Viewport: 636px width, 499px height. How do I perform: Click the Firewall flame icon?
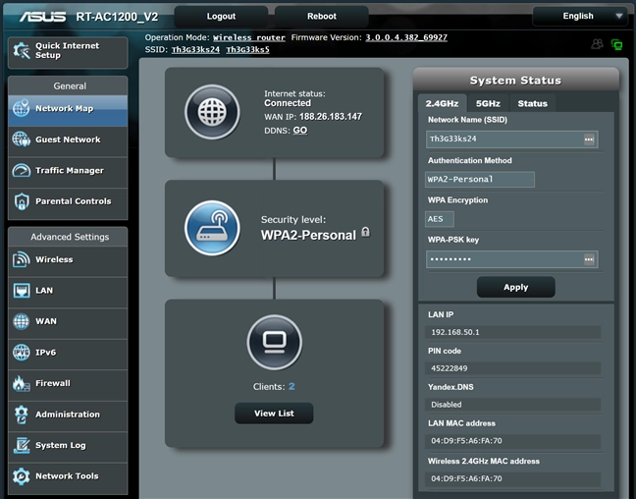click(x=21, y=383)
